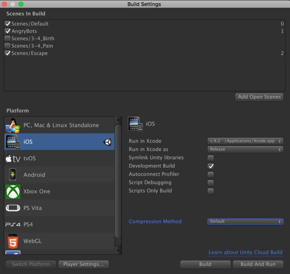Open the Run in Xcode version dropdown
290x274 pixels.
point(245,141)
